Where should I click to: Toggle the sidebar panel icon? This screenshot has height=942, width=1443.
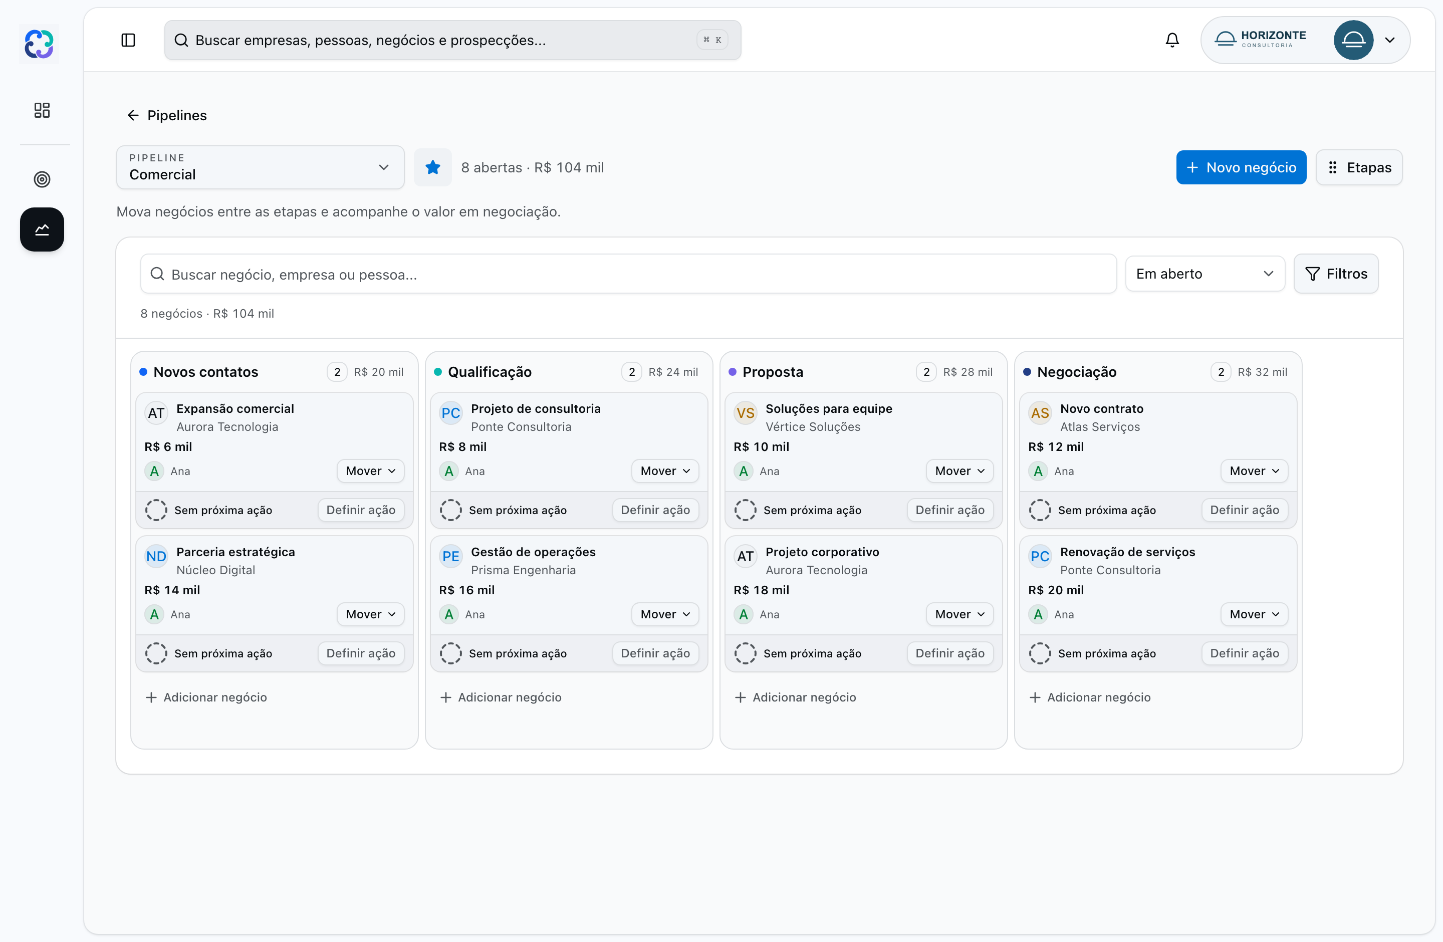[128, 40]
